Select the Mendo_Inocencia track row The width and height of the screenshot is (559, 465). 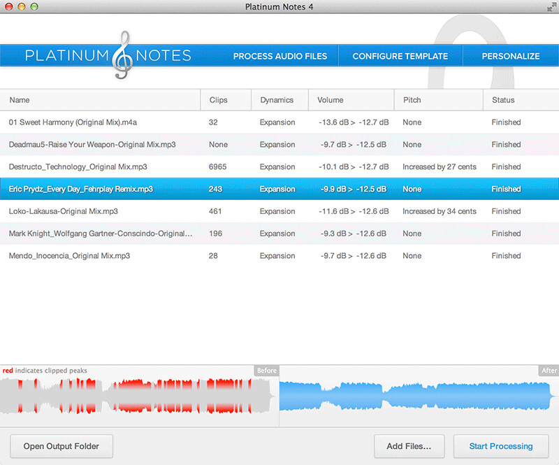pyautogui.click(x=70, y=256)
